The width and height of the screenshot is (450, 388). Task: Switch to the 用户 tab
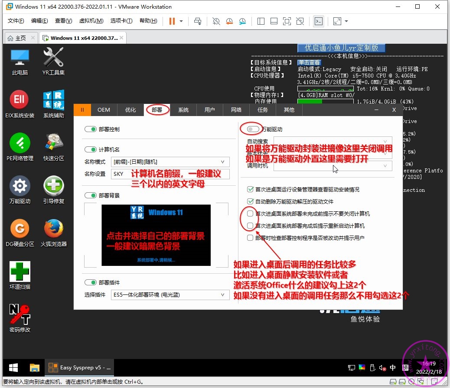[x=210, y=110]
